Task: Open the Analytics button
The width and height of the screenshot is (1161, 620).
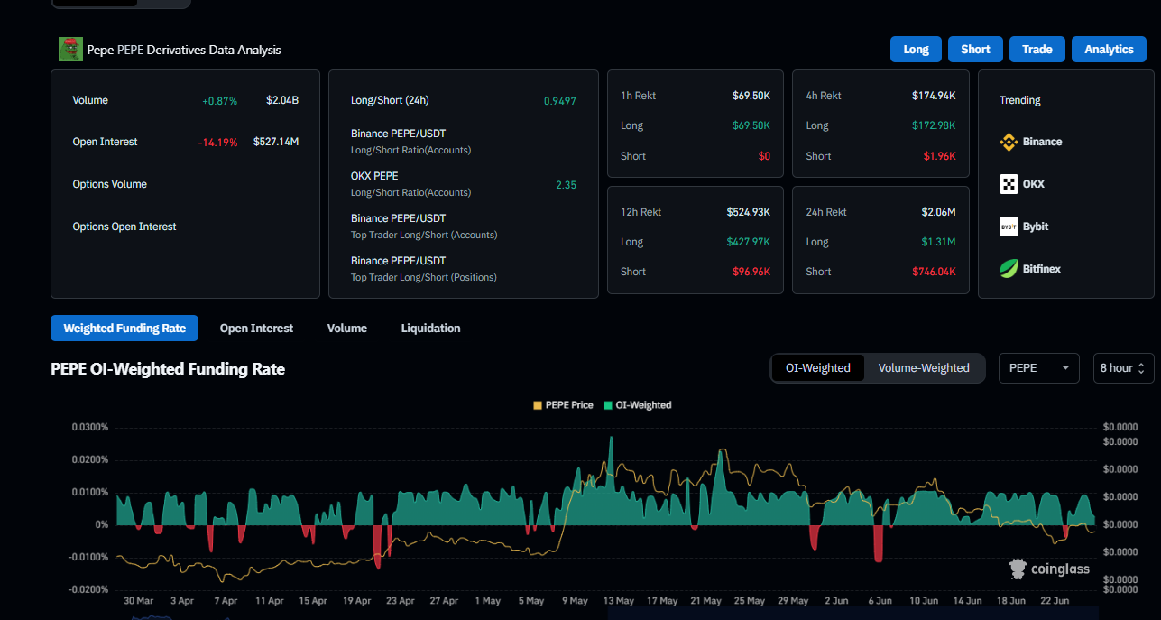Action: (1109, 50)
